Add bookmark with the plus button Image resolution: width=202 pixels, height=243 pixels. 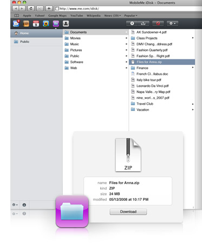(49, 9)
